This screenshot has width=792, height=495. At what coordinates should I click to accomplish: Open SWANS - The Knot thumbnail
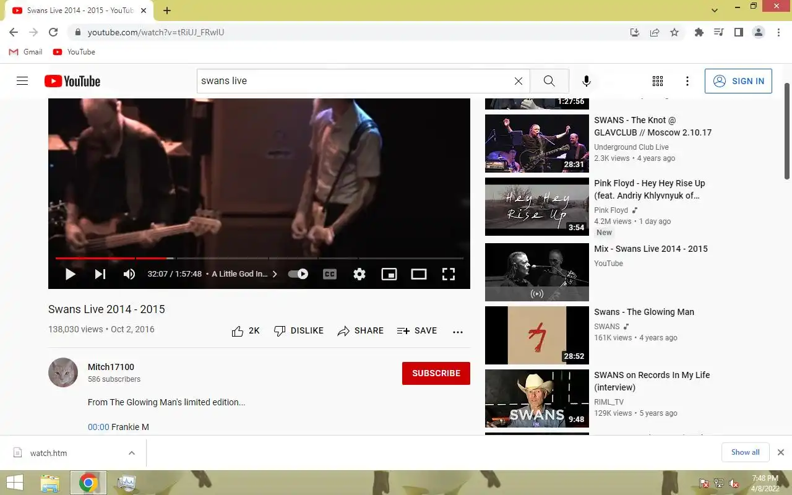coord(537,144)
